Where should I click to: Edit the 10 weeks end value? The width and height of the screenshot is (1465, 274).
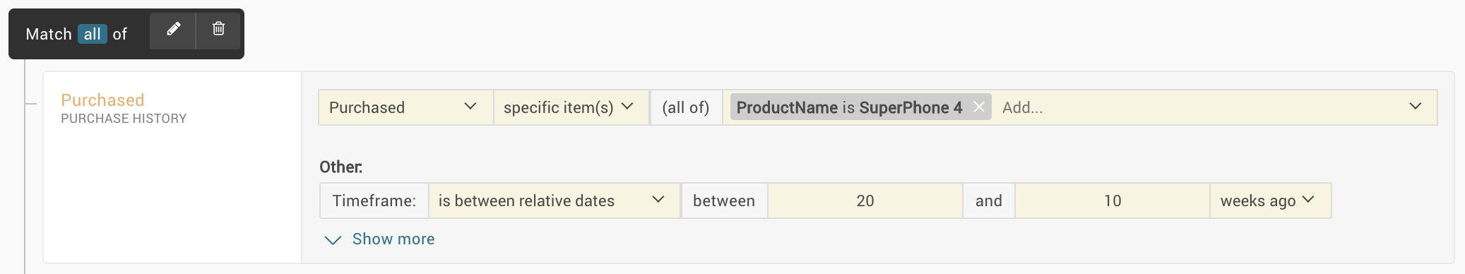[1113, 201]
